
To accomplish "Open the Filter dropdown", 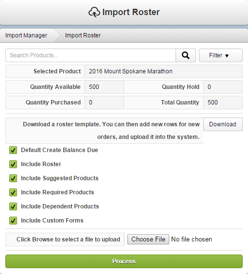I will (x=221, y=55).
